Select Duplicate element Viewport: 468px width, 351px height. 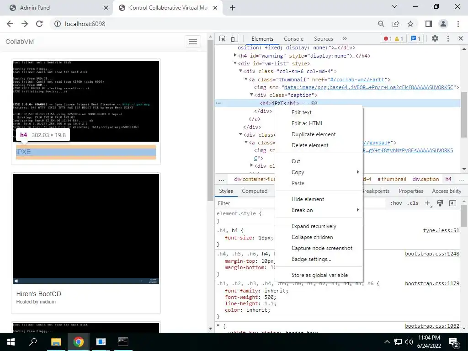coord(319,134)
